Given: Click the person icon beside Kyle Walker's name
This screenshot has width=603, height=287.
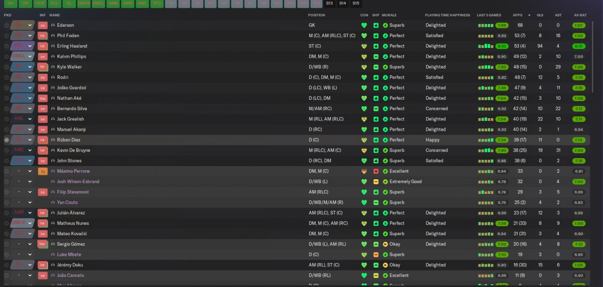Looking at the screenshot, I should (53, 67).
